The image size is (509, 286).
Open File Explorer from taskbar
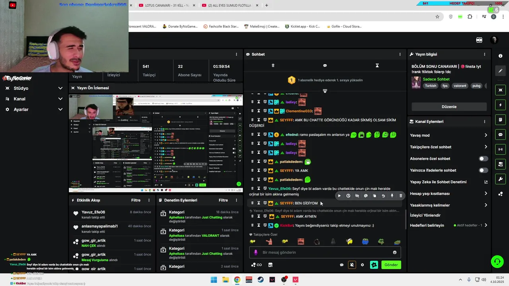tap(225, 280)
